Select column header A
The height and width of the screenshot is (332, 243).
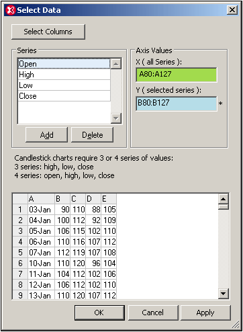41,199
